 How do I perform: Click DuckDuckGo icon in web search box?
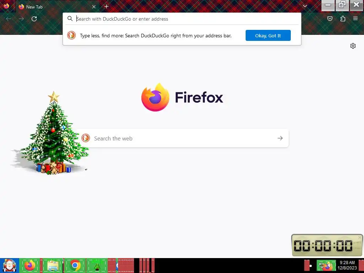point(86,138)
